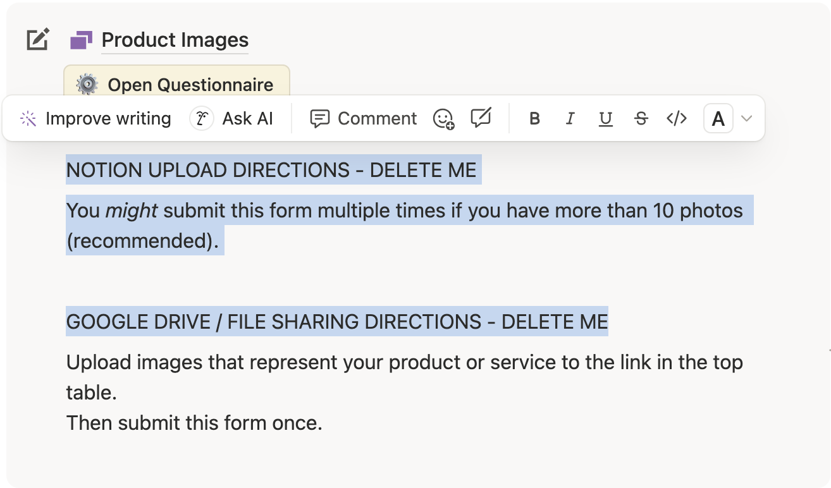
Task: Apply strikethrough to selected text
Action: [x=641, y=119]
